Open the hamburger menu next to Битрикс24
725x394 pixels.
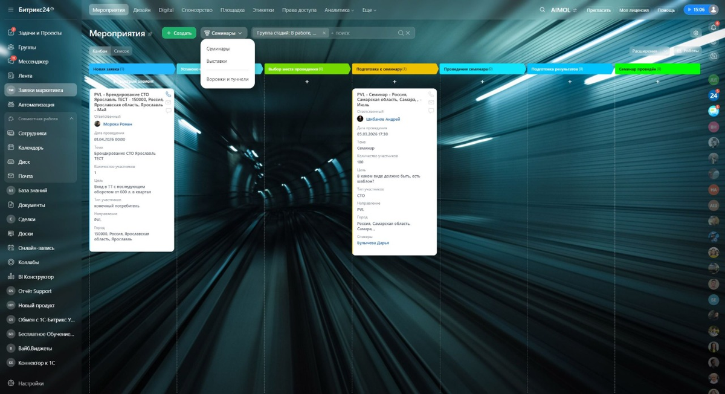(x=10, y=10)
